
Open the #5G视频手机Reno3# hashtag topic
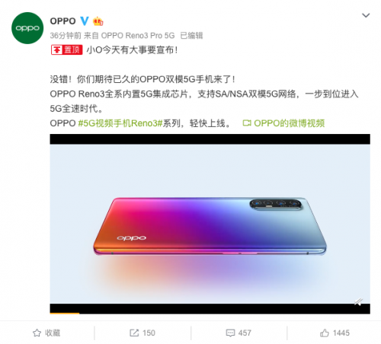coord(120,123)
